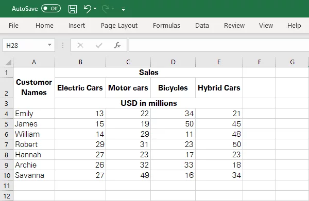Select Emily's Hybrid Cars value 21
Viewport: 309px width, 201px height.
(x=219, y=114)
